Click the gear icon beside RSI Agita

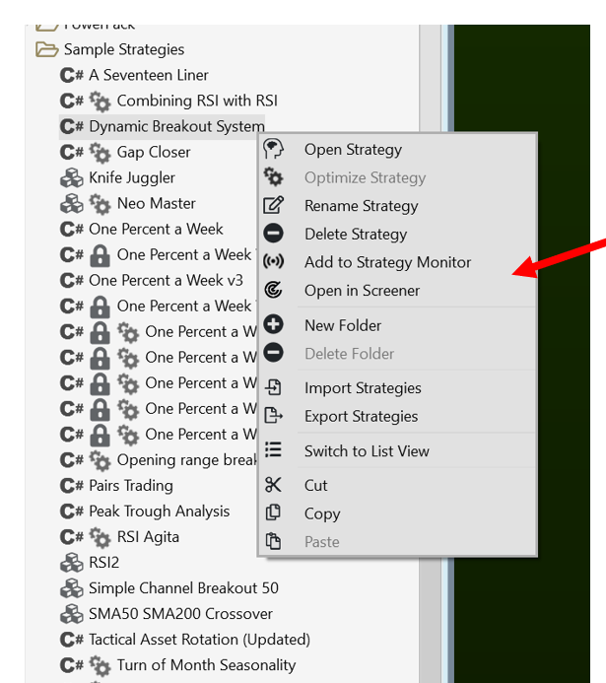point(100,537)
